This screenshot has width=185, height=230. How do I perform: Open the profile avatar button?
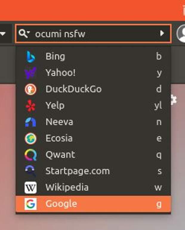click(181, 33)
